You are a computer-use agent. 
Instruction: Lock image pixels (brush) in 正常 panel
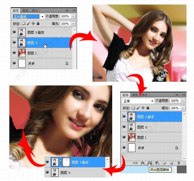pyautogui.click(x=138, y=108)
